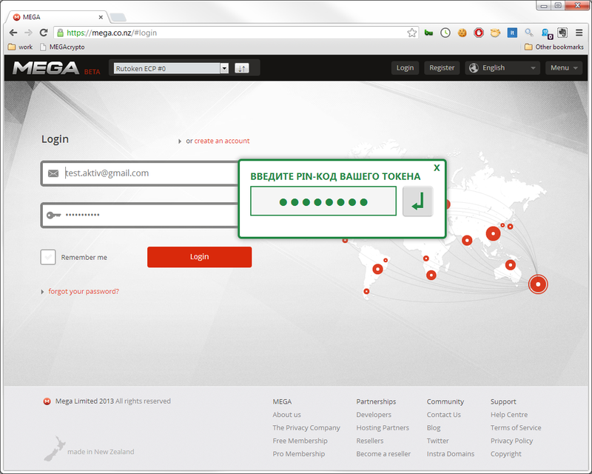Open the green 'bw' extension icon

pos(428,33)
